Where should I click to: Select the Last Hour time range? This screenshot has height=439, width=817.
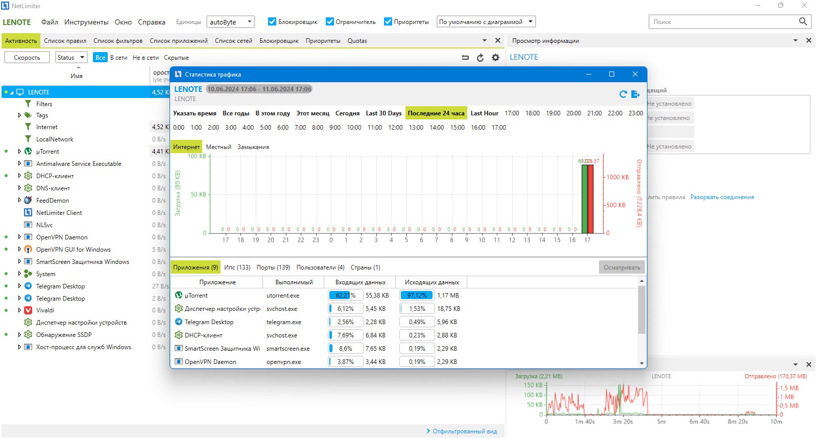(x=484, y=113)
